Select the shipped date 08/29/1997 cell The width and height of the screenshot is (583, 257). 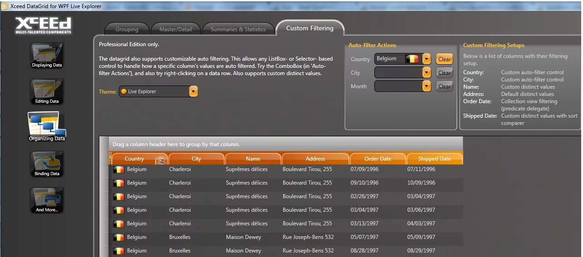(x=421, y=251)
